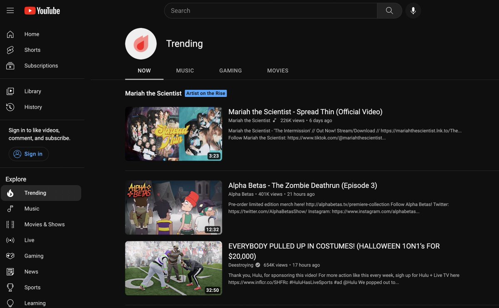Click '401K views' text
This screenshot has width=499, height=308.
[x=270, y=194]
